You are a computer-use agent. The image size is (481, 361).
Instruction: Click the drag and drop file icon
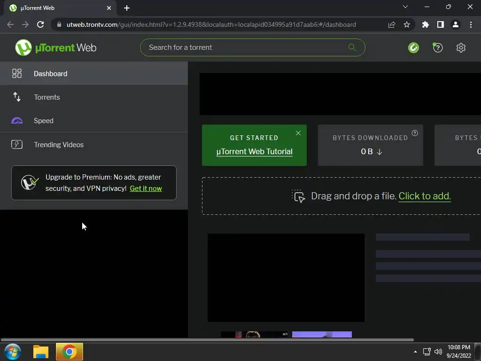click(298, 196)
